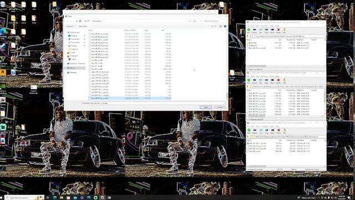Click Copy in the top 7-Zip window

click(266, 31)
